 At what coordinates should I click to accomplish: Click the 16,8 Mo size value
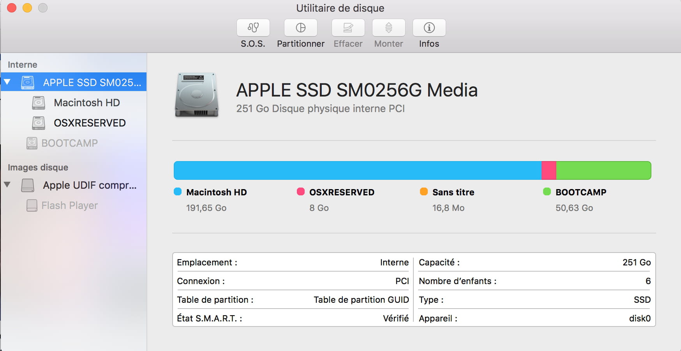click(448, 208)
